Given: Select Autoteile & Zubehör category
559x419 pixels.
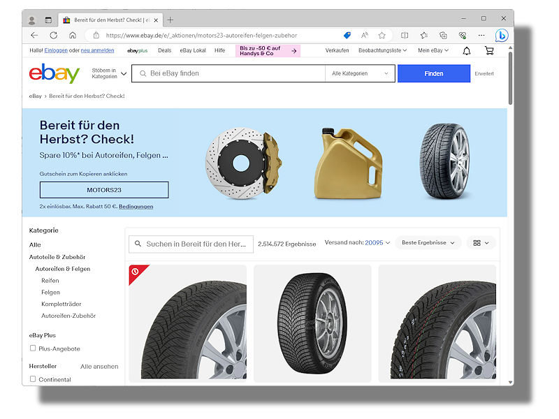Looking at the screenshot, I should [57, 257].
